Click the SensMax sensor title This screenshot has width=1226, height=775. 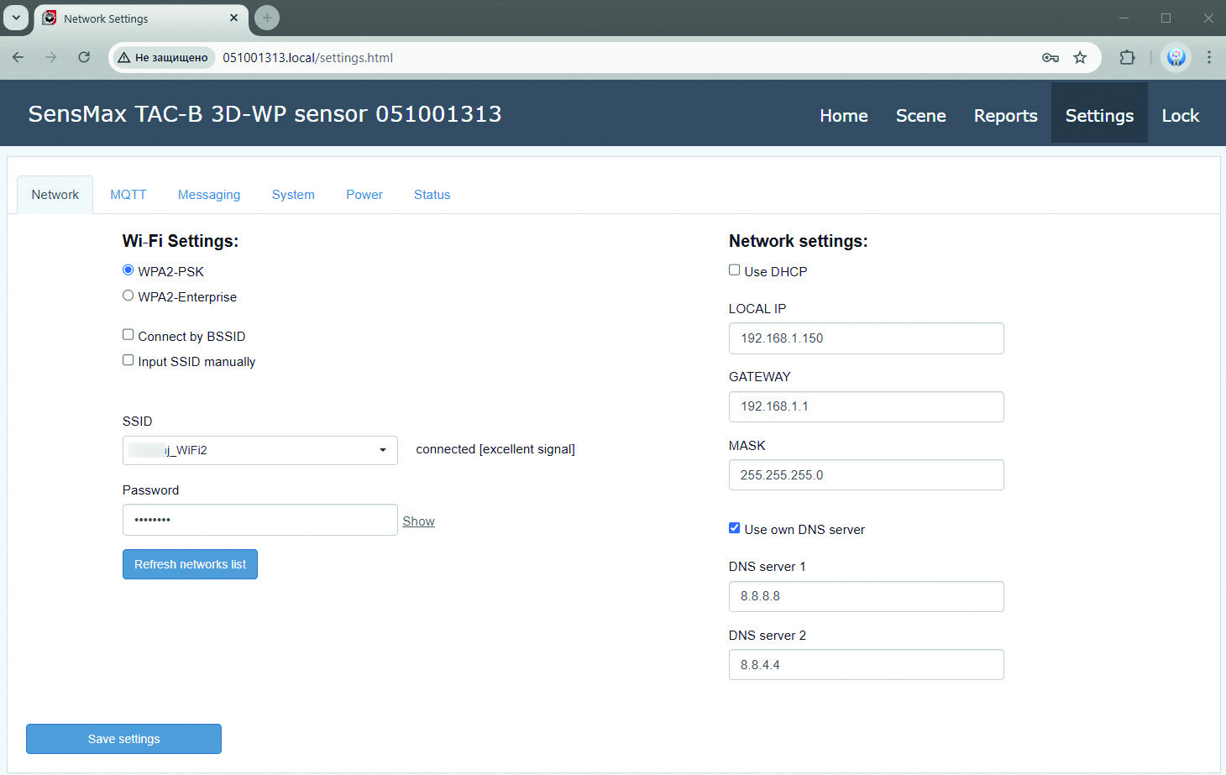[x=265, y=114]
